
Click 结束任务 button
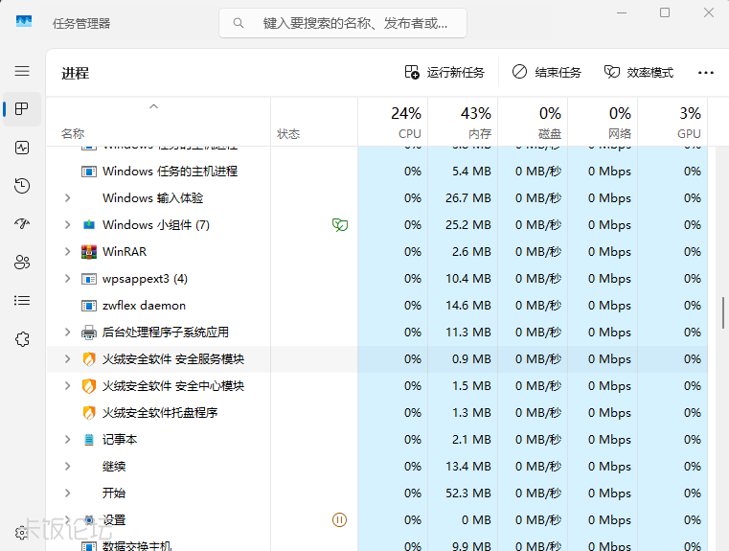[x=547, y=73]
